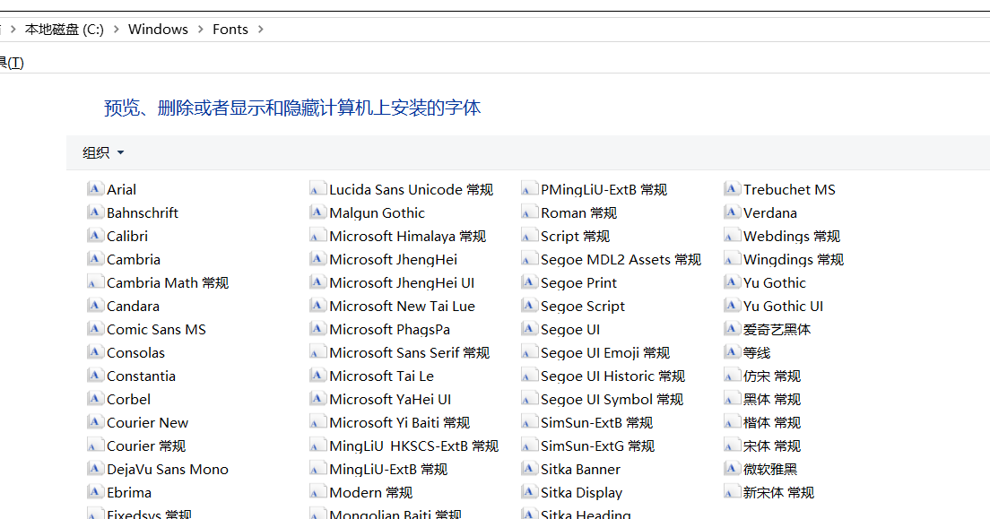Select the Trebuchet MS font icon

pyautogui.click(x=732, y=189)
